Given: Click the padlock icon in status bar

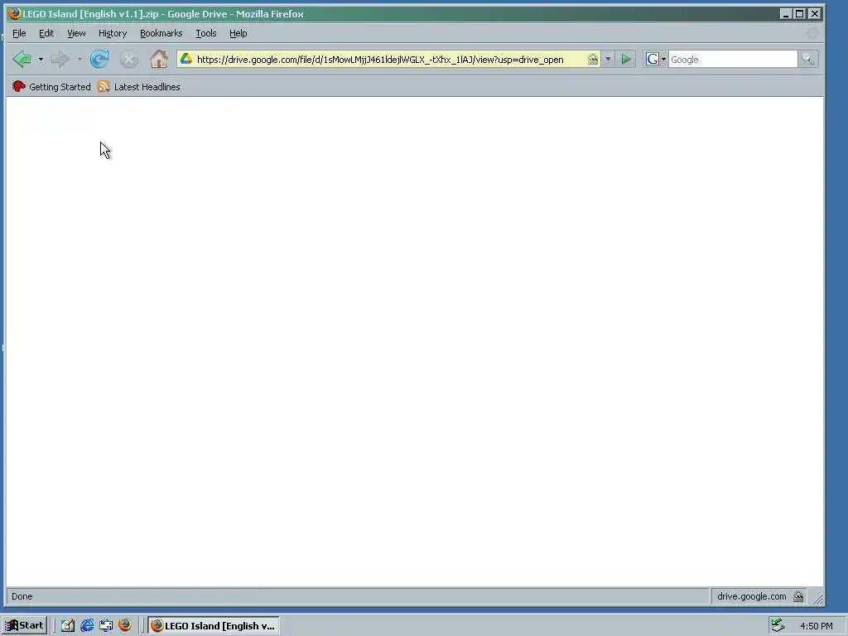Looking at the screenshot, I should (x=798, y=596).
